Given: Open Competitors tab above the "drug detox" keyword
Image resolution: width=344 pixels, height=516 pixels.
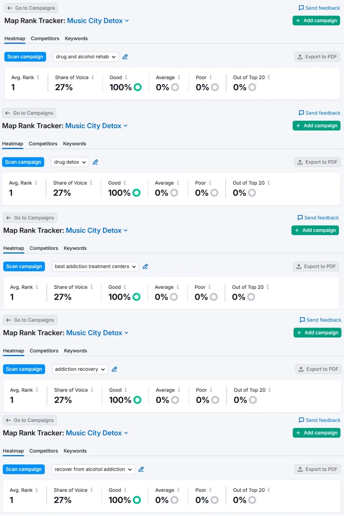Looking at the screenshot, I should point(43,144).
